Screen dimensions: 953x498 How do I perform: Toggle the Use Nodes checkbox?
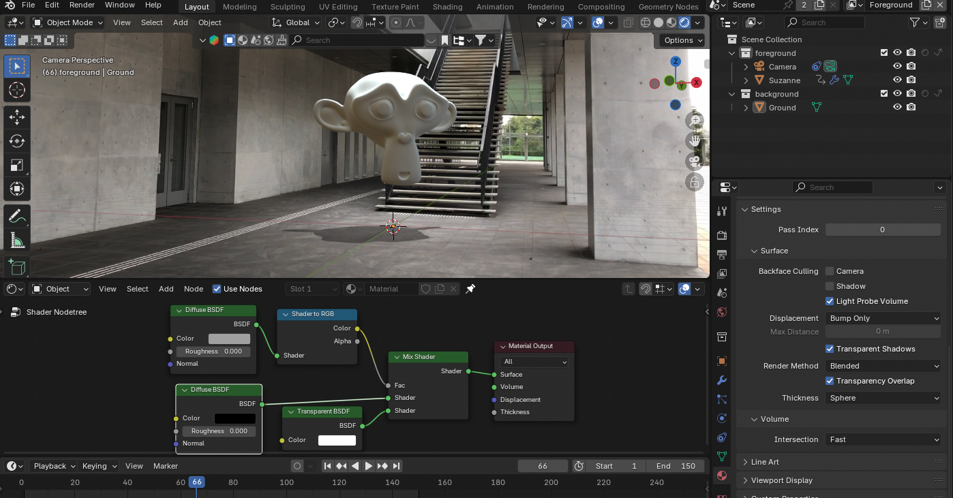coord(217,289)
